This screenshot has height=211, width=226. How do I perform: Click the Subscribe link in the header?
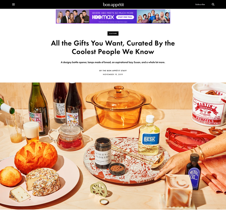pos(200,5)
